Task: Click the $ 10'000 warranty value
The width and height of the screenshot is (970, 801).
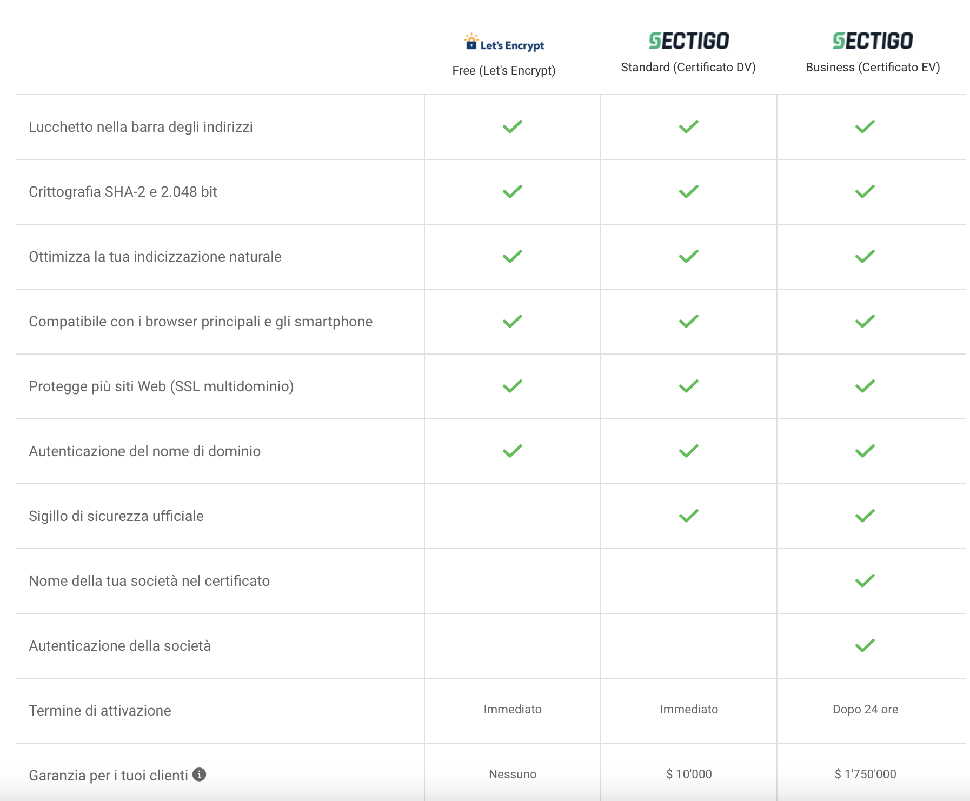Action: point(688,774)
